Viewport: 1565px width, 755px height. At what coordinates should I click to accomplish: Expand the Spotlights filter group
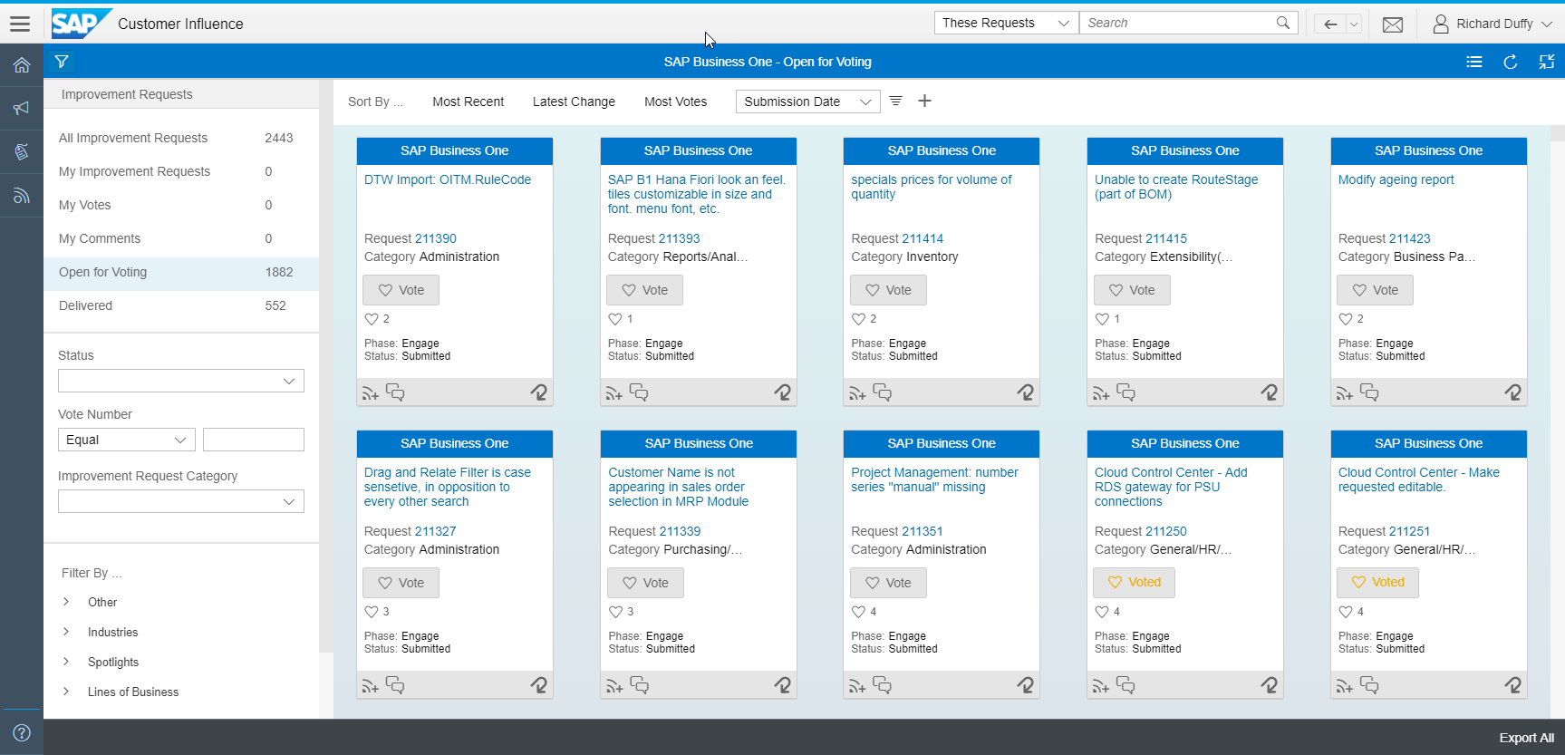pos(66,662)
